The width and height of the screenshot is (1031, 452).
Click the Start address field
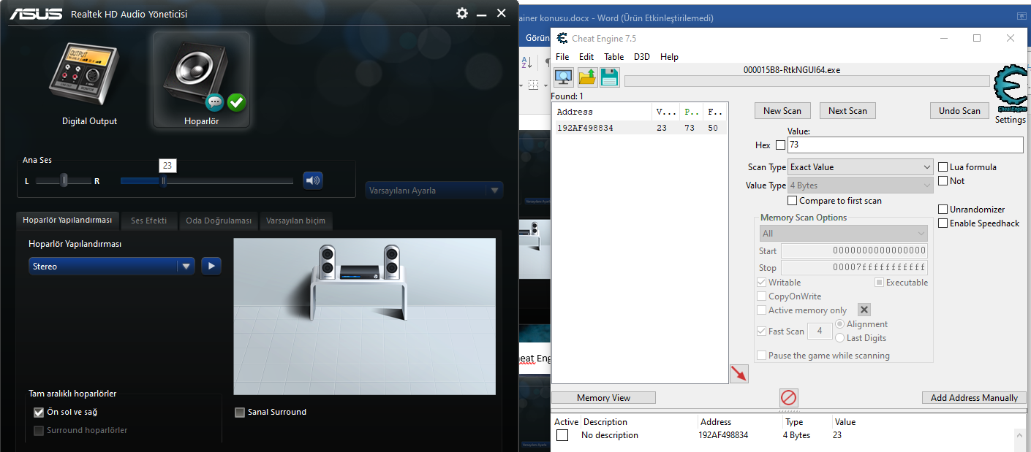point(854,251)
